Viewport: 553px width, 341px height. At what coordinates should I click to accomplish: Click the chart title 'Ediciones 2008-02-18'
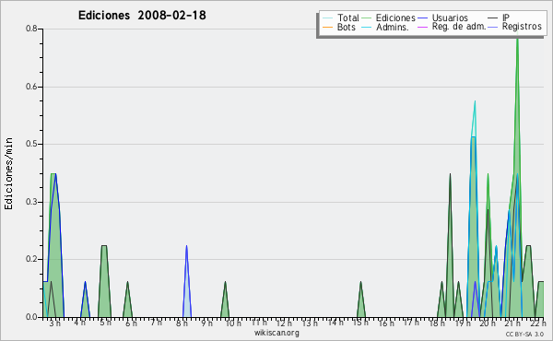142,16
